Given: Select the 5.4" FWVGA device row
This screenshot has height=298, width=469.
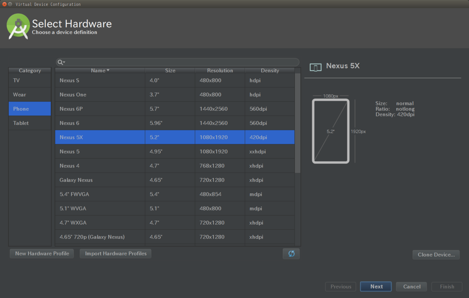Looking at the screenshot, I should [175, 194].
